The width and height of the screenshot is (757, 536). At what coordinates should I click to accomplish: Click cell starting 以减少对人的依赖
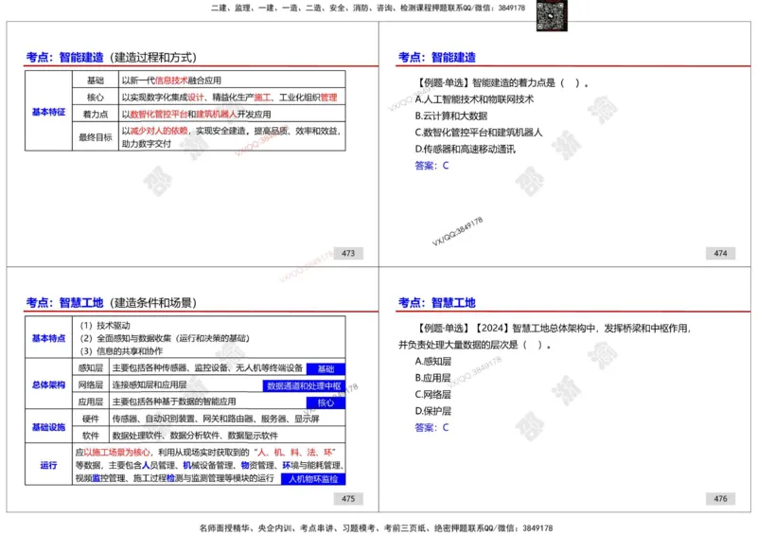[x=231, y=136]
